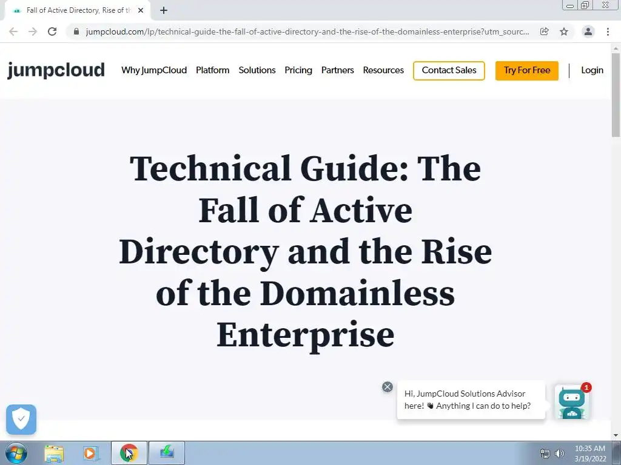Reload the page with the refresh icon
Viewport: 621px width, 465px height.
click(52, 31)
